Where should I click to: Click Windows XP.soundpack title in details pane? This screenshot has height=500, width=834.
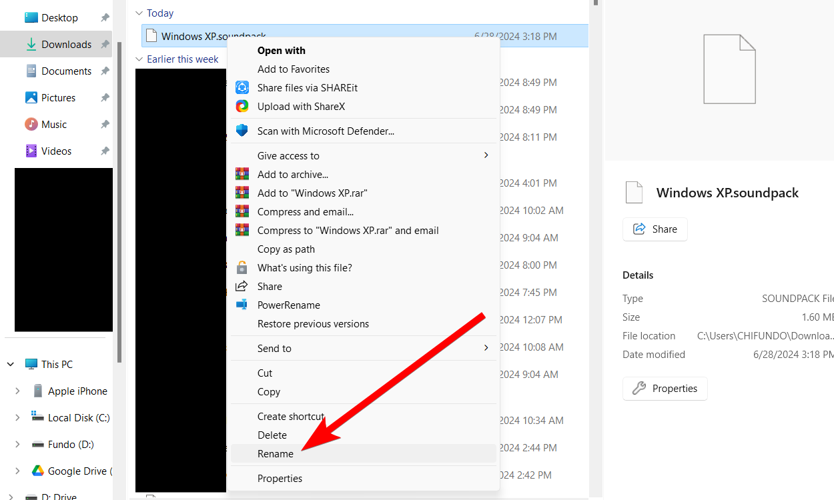tap(727, 193)
